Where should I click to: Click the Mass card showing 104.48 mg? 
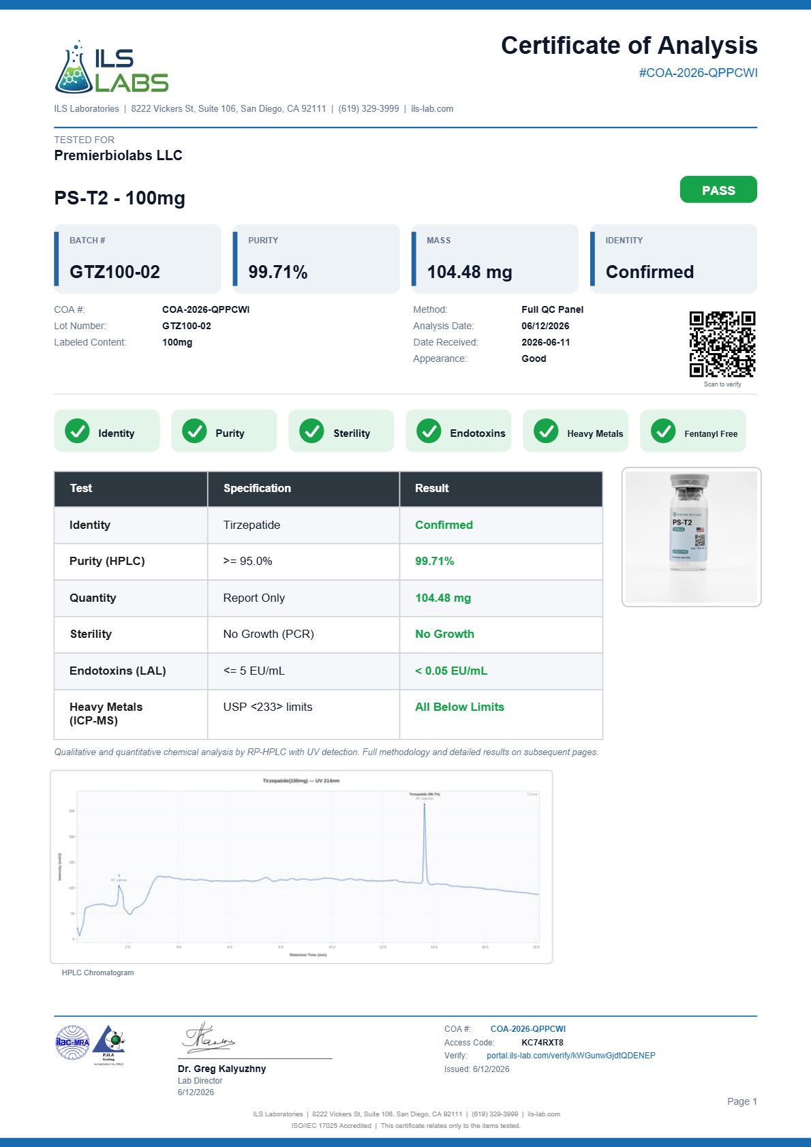pyautogui.click(x=495, y=259)
